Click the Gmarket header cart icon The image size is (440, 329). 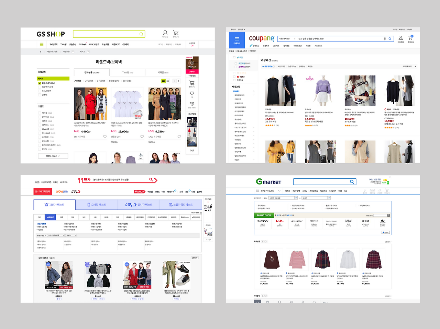pyautogui.click(x=387, y=190)
